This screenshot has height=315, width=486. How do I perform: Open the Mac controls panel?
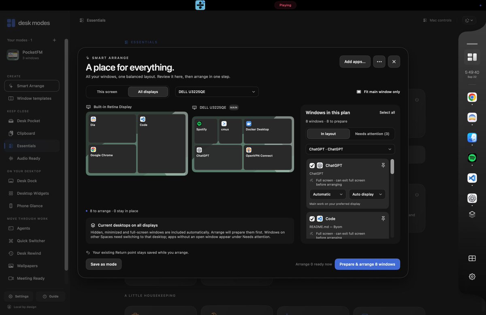[x=437, y=20]
